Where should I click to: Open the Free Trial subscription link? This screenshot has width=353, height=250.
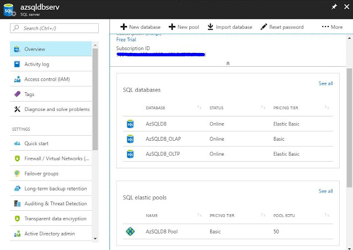126,40
